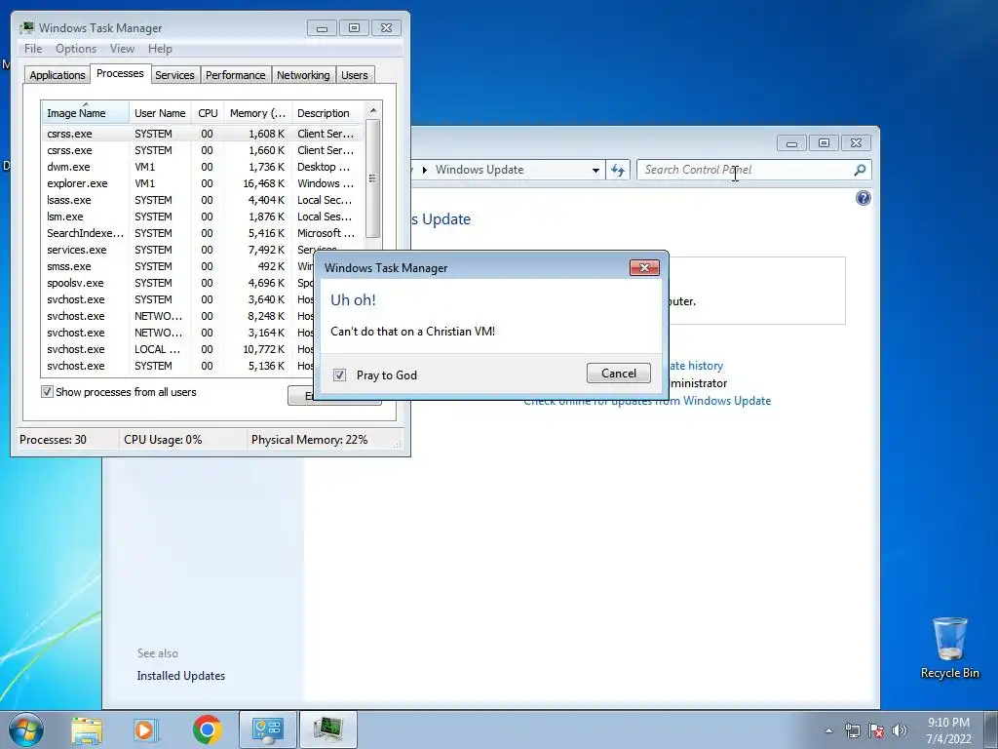Toggle Show processes from all users
This screenshot has height=749, width=998.
click(47, 392)
